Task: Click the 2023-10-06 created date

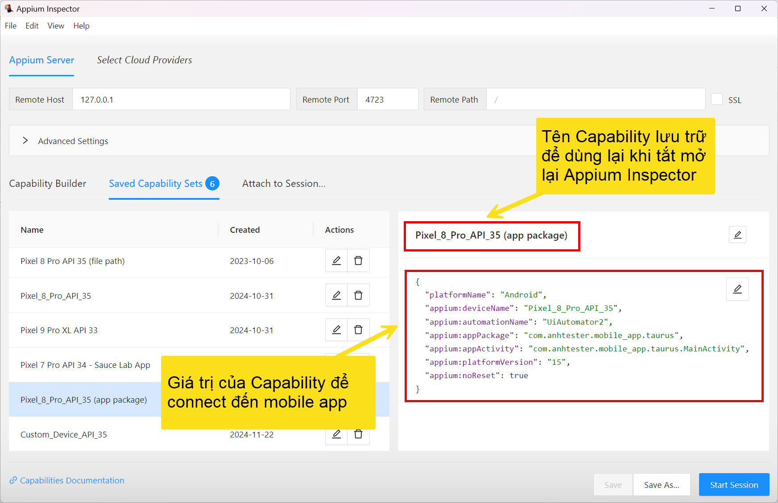Action: [x=252, y=261]
